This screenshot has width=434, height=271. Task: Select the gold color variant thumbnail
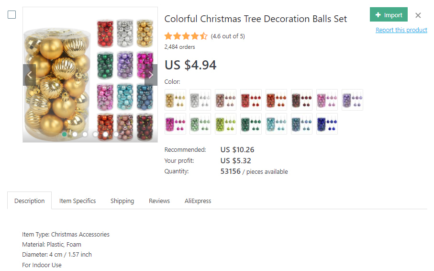[x=175, y=100]
